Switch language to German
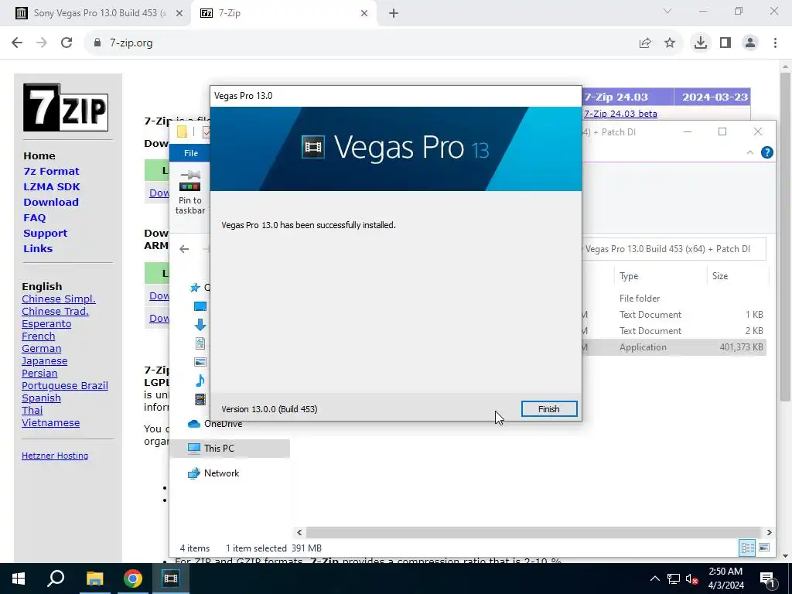 click(42, 349)
